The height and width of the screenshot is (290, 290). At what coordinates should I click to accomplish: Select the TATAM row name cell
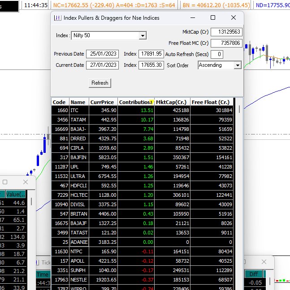(x=79, y=120)
